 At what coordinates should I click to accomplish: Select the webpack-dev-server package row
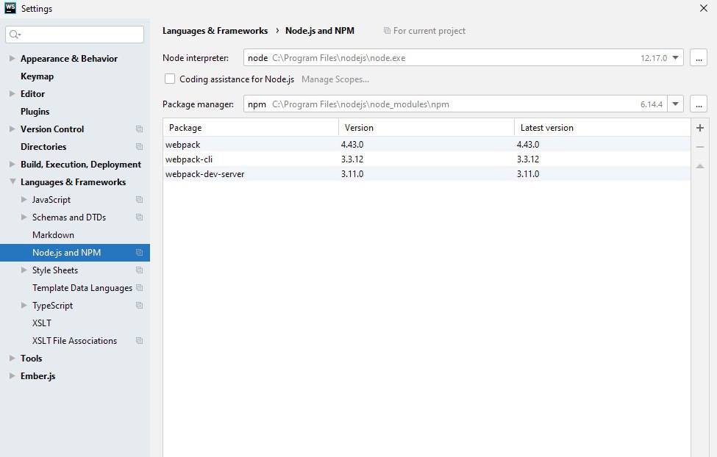point(427,174)
